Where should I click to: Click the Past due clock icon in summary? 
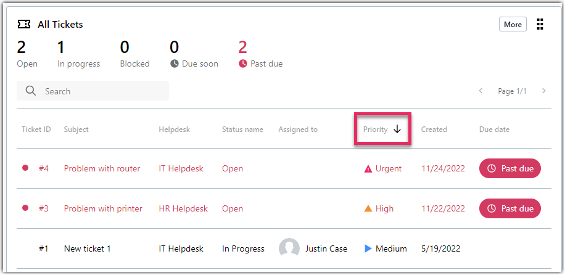(243, 64)
